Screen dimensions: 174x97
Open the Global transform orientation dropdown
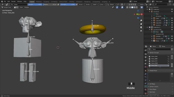click(x=111, y=5)
